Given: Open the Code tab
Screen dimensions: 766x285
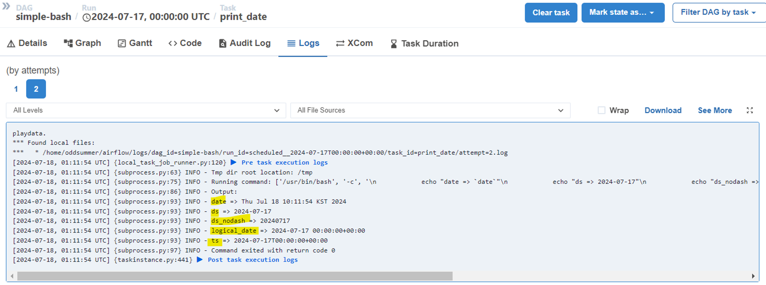Looking at the screenshot, I should point(185,43).
